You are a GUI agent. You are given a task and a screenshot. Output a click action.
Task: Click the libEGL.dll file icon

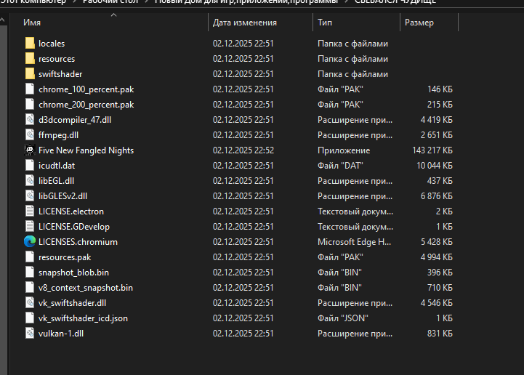[x=30, y=181]
